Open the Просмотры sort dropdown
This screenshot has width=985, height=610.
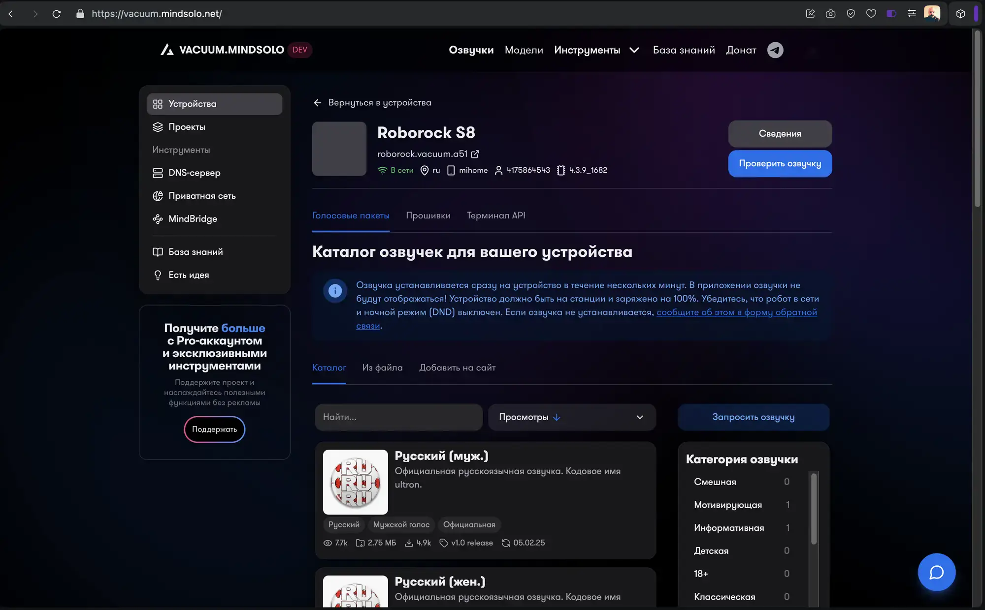(572, 417)
